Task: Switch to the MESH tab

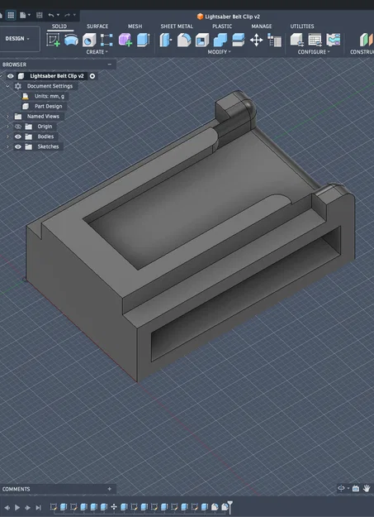Action: (x=135, y=26)
